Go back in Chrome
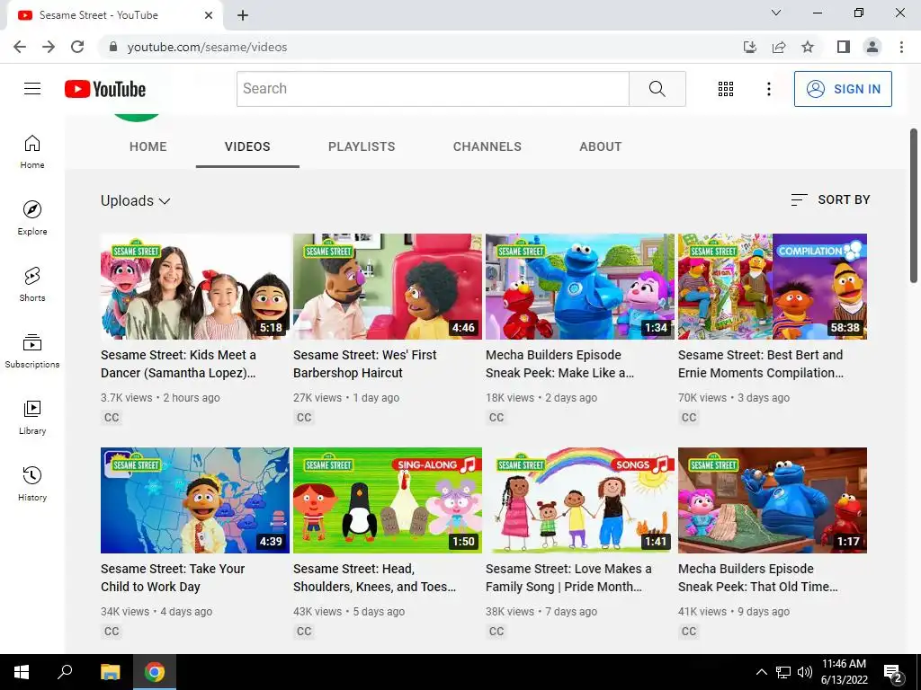Viewport: 921px width, 690px height. (20, 47)
